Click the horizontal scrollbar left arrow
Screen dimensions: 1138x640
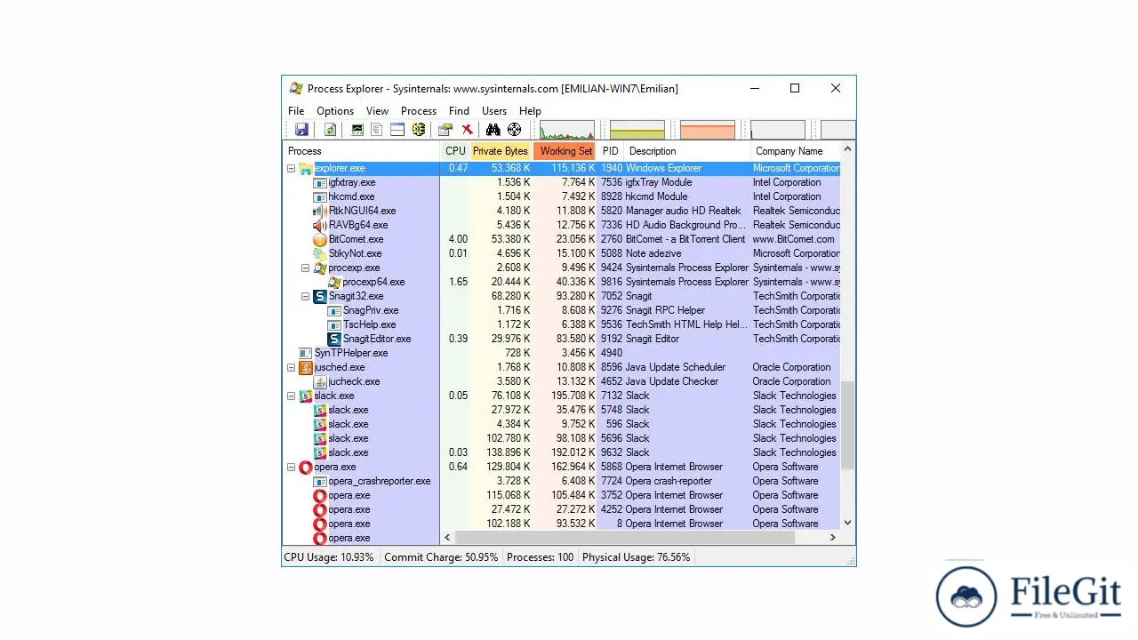[447, 537]
